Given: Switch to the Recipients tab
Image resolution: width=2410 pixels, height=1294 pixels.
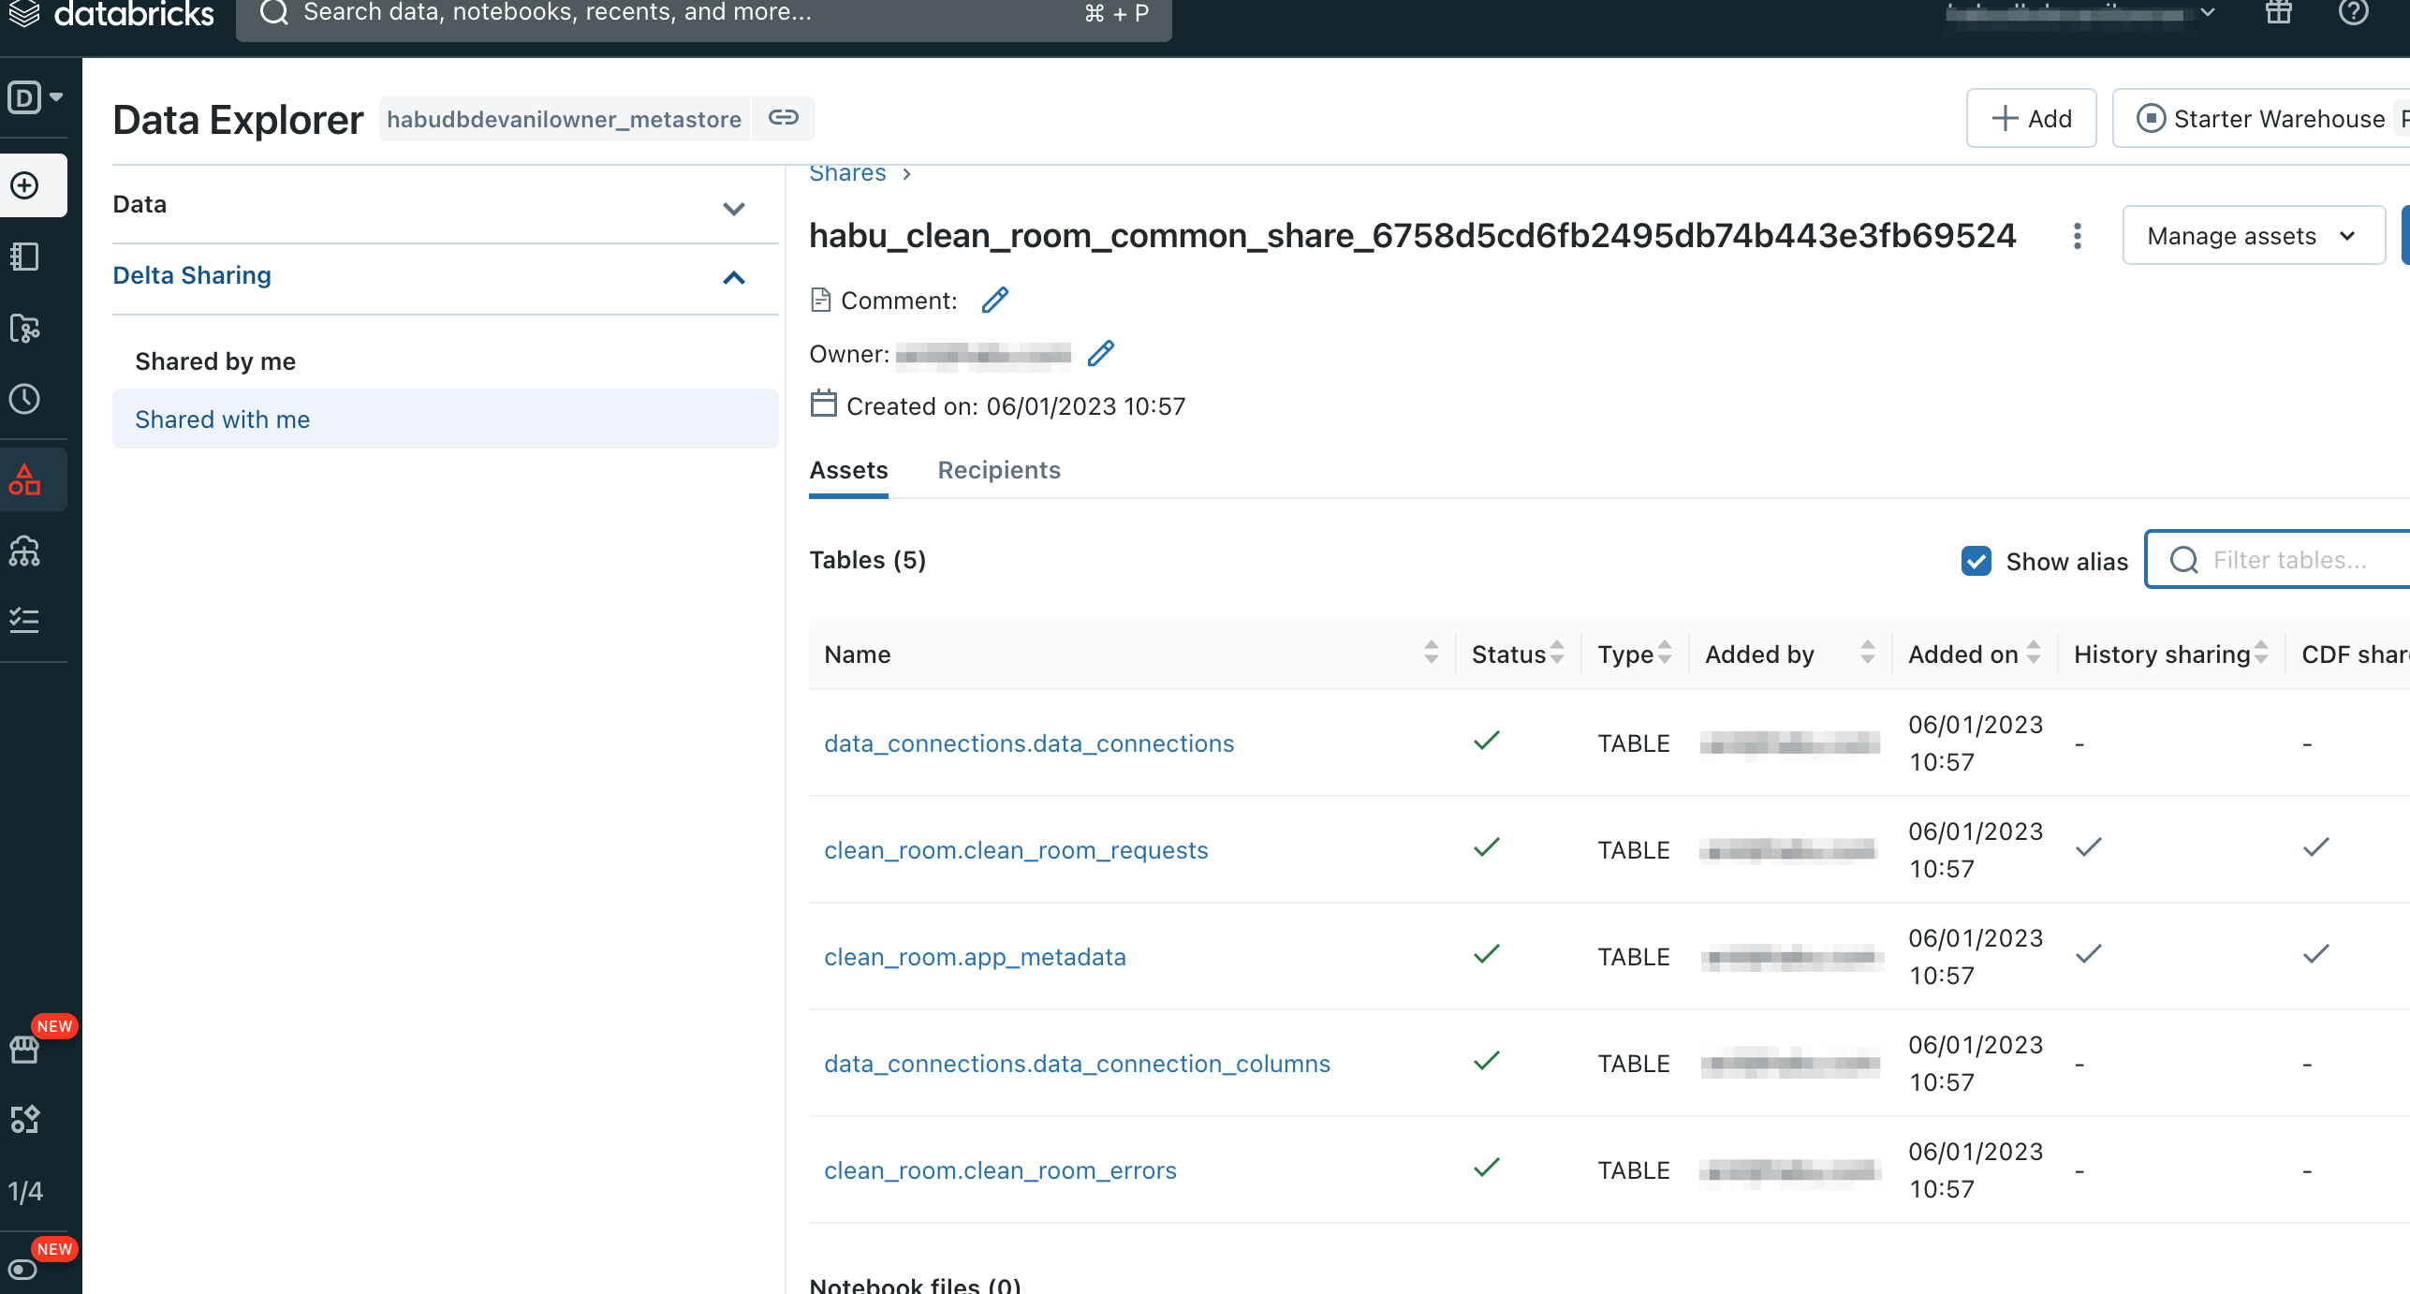Looking at the screenshot, I should (x=998, y=470).
